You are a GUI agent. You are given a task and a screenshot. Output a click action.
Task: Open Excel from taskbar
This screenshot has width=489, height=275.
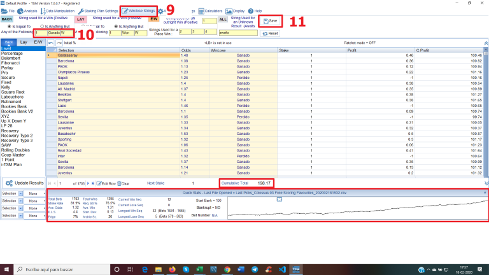(x=199, y=269)
